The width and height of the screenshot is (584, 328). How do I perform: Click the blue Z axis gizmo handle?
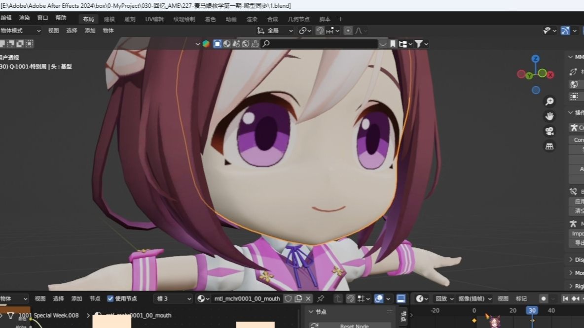536,59
